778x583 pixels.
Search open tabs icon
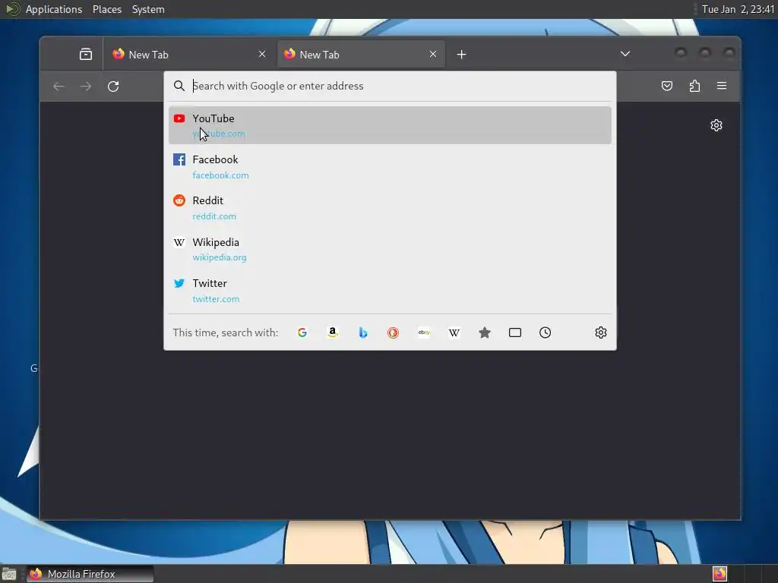click(x=515, y=332)
